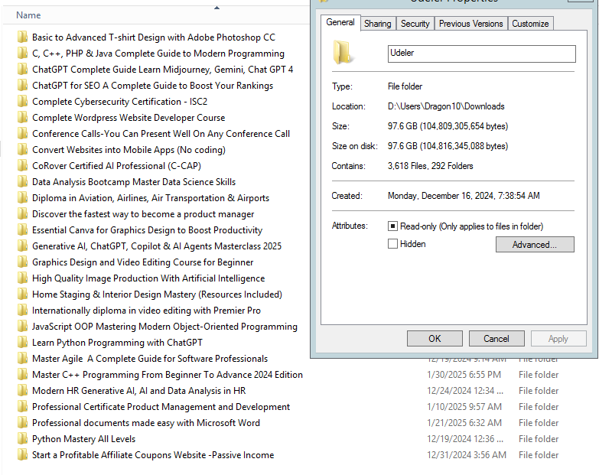Screen dimensions: 599x475
Task: Click folder icon for Modern HR Generative AI
Action: point(22,390)
